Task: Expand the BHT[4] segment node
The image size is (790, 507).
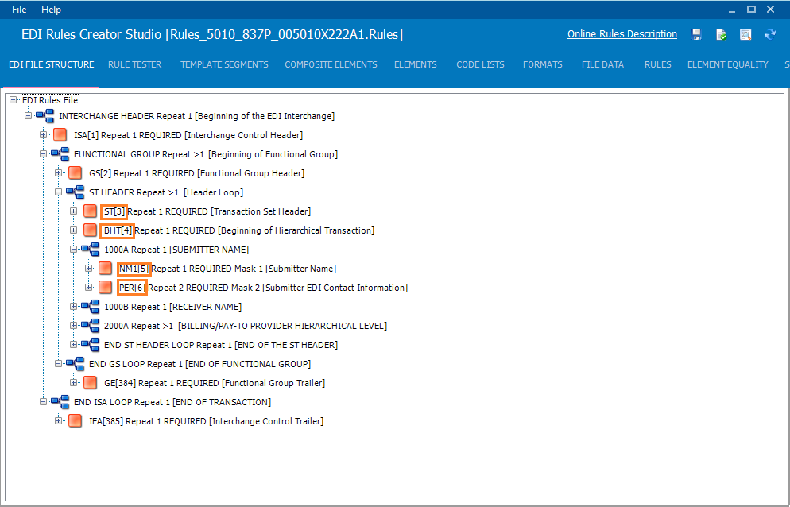Action: [x=74, y=230]
